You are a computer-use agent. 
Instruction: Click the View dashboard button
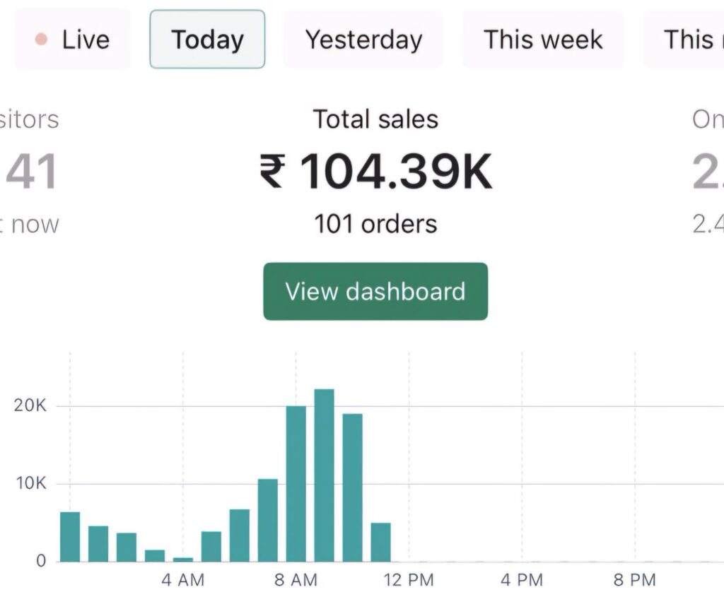pyautogui.click(x=375, y=292)
